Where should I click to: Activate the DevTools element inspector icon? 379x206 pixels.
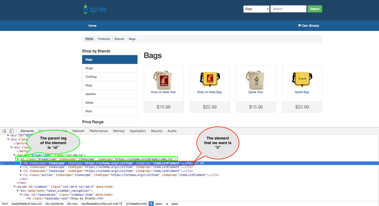click(x=4, y=131)
